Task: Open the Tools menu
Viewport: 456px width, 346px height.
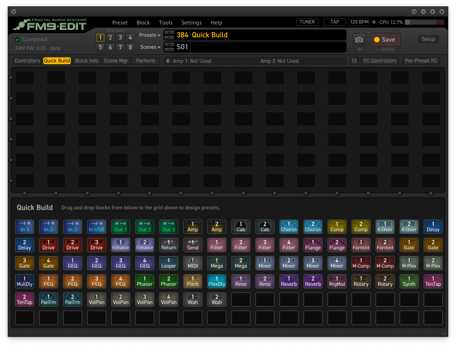Action: (166, 23)
